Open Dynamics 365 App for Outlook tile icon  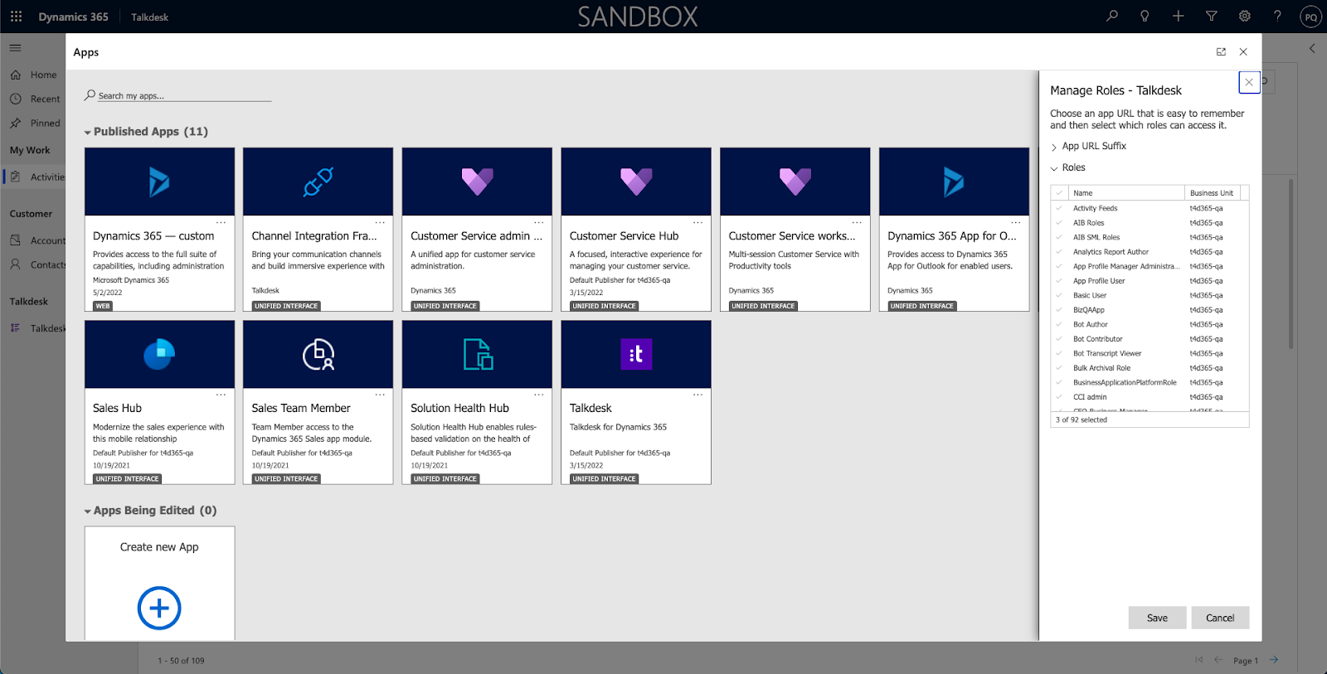[x=954, y=182]
